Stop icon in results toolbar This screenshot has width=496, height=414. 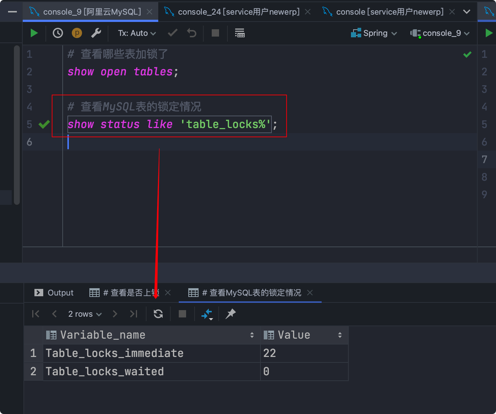click(182, 314)
